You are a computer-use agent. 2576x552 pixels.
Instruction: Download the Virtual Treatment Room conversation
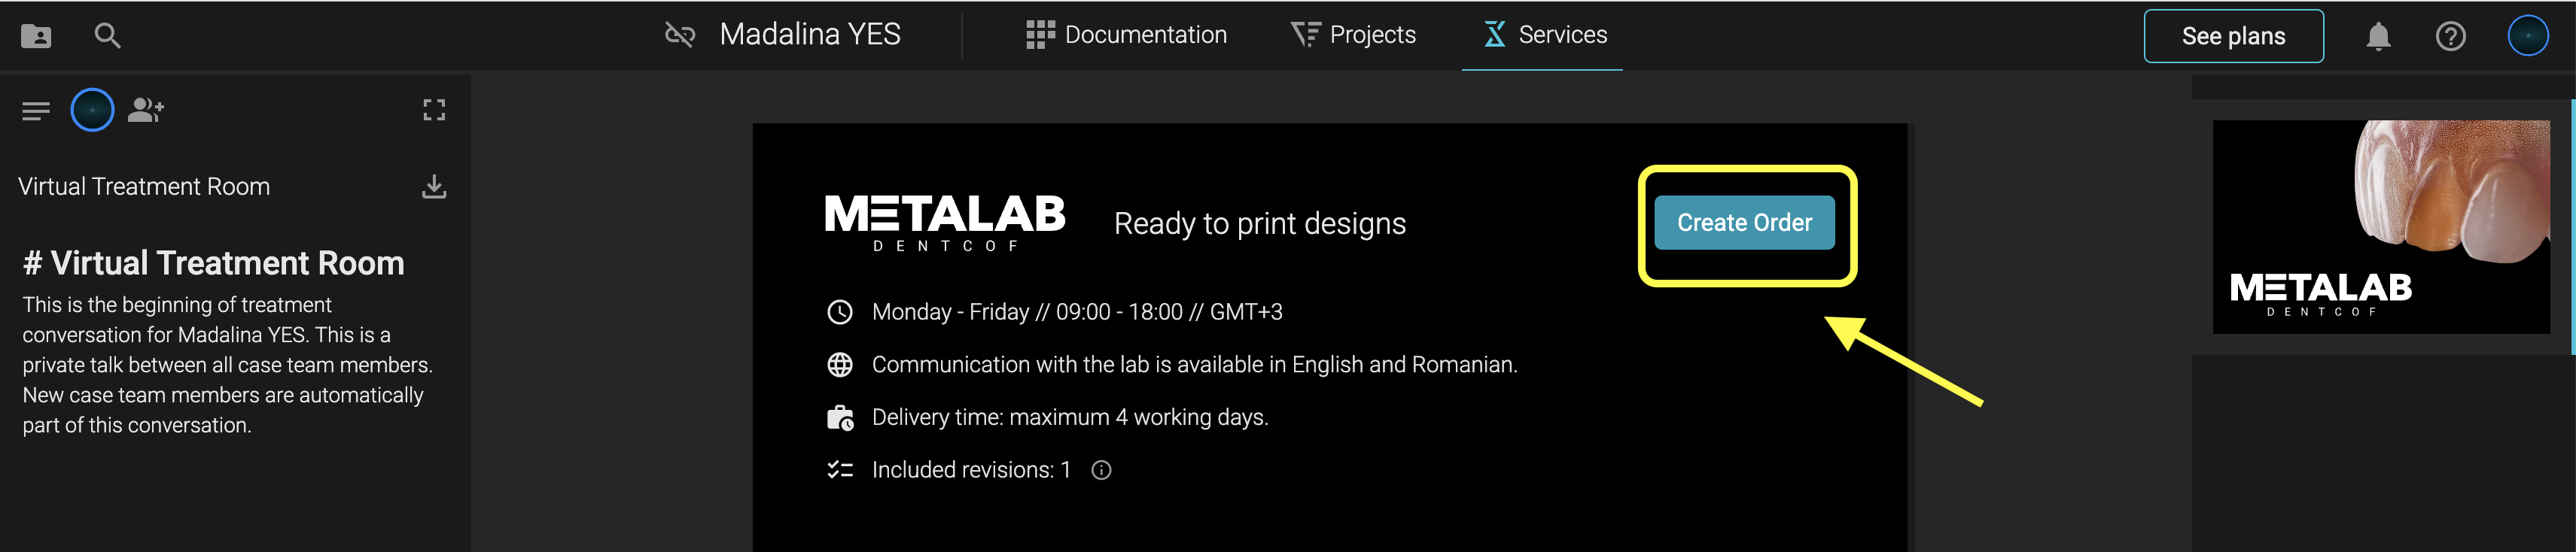(x=434, y=187)
